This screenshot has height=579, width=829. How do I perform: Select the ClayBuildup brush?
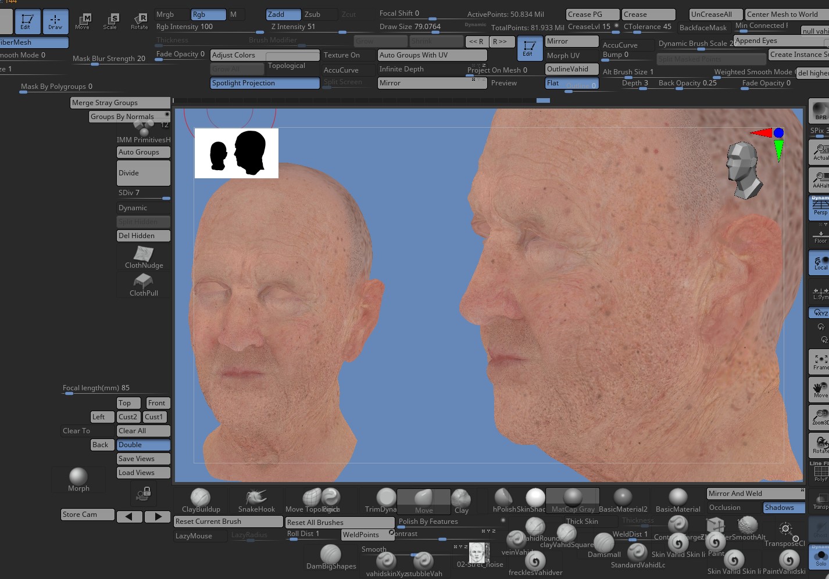[x=201, y=498]
